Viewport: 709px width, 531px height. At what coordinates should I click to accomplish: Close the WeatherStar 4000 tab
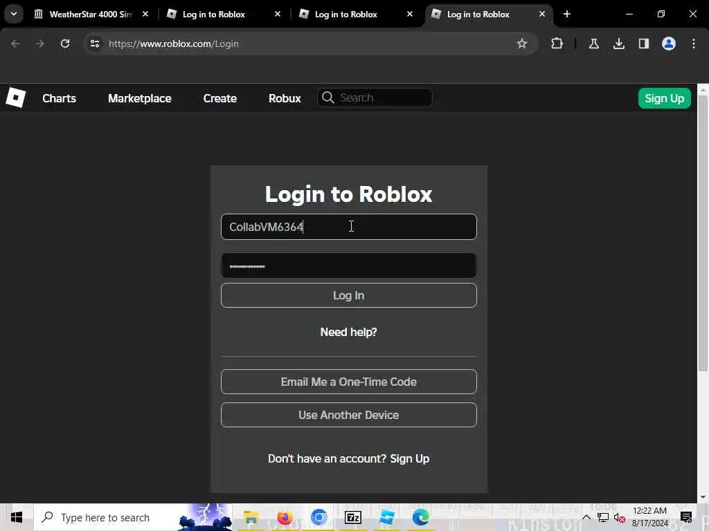pyautogui.click(x=145, y=14)
